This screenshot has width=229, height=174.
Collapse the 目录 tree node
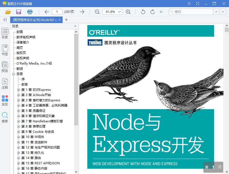14,74
